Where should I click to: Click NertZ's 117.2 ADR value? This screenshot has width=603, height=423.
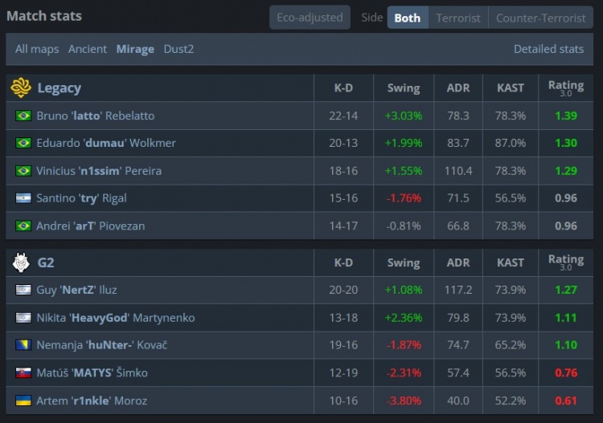pyautogui.click(x=458, y=290)
